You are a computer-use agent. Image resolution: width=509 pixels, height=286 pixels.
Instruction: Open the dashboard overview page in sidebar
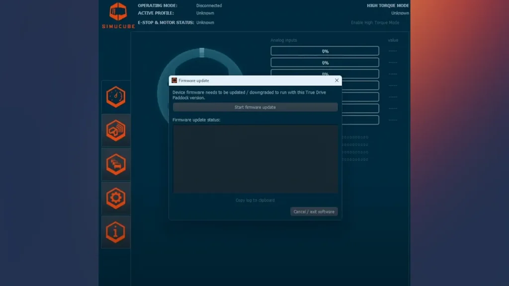coord(116,96)
